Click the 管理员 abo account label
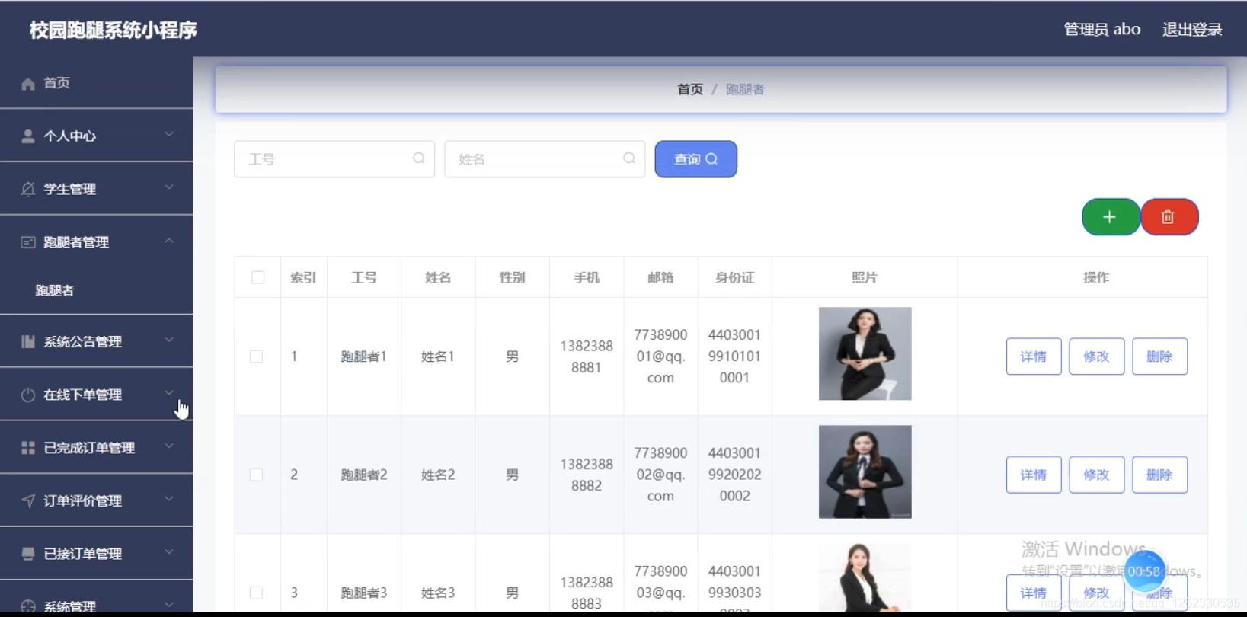Viewport: 1247px width, 617px height. pyautogui.click(x=1102, y=30)
